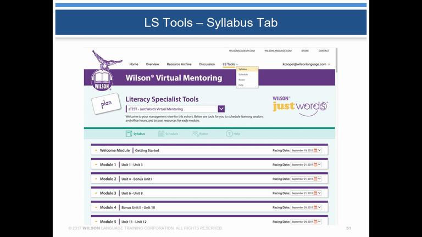
Task: Collapse the Module 3 row arrow
Action: point(96,193)
